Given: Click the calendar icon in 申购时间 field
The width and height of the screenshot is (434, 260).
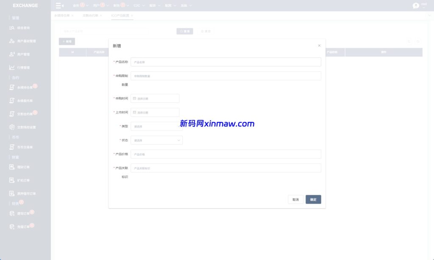Looking at the screenshot, I should 135,99.
